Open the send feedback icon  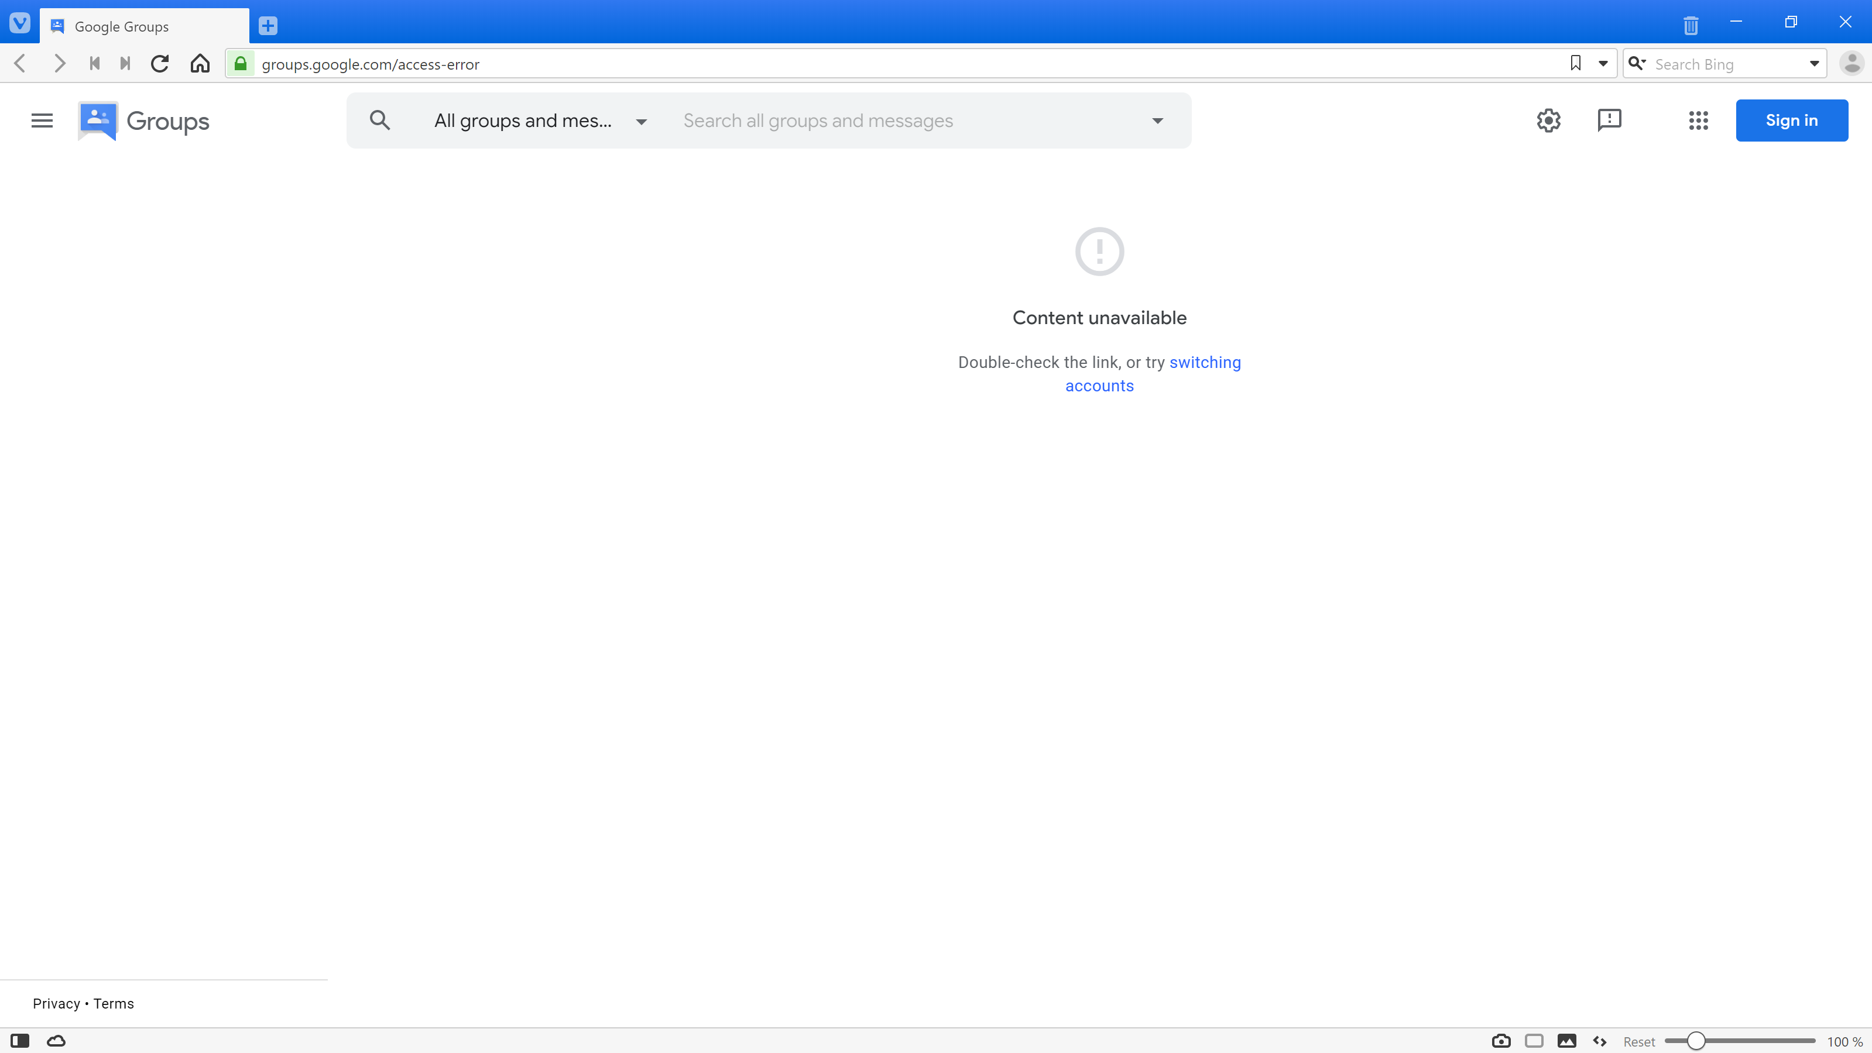(1610, 121)
